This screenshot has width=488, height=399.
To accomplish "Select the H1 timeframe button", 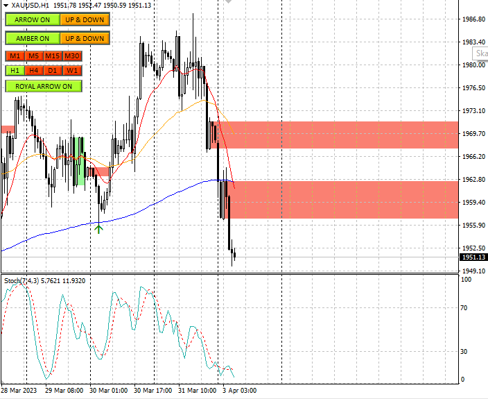I will pos(15,70).
